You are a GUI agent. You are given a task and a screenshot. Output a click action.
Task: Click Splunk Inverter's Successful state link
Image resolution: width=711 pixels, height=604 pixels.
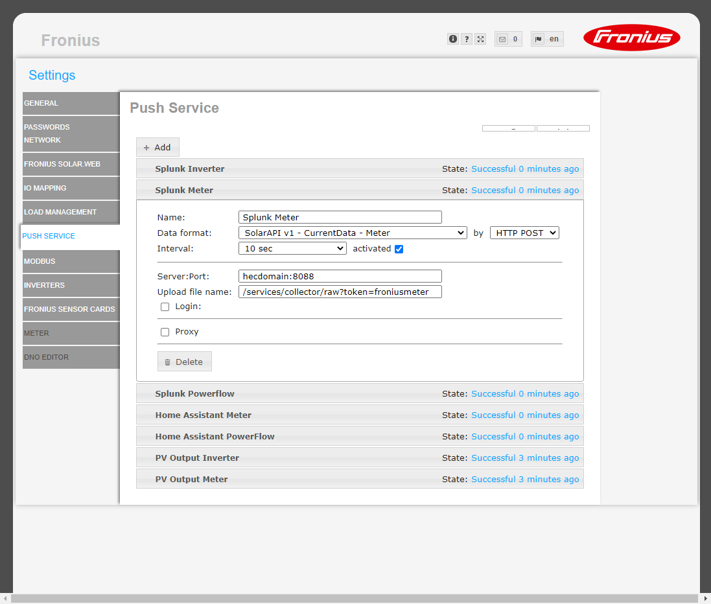point(525,168)
